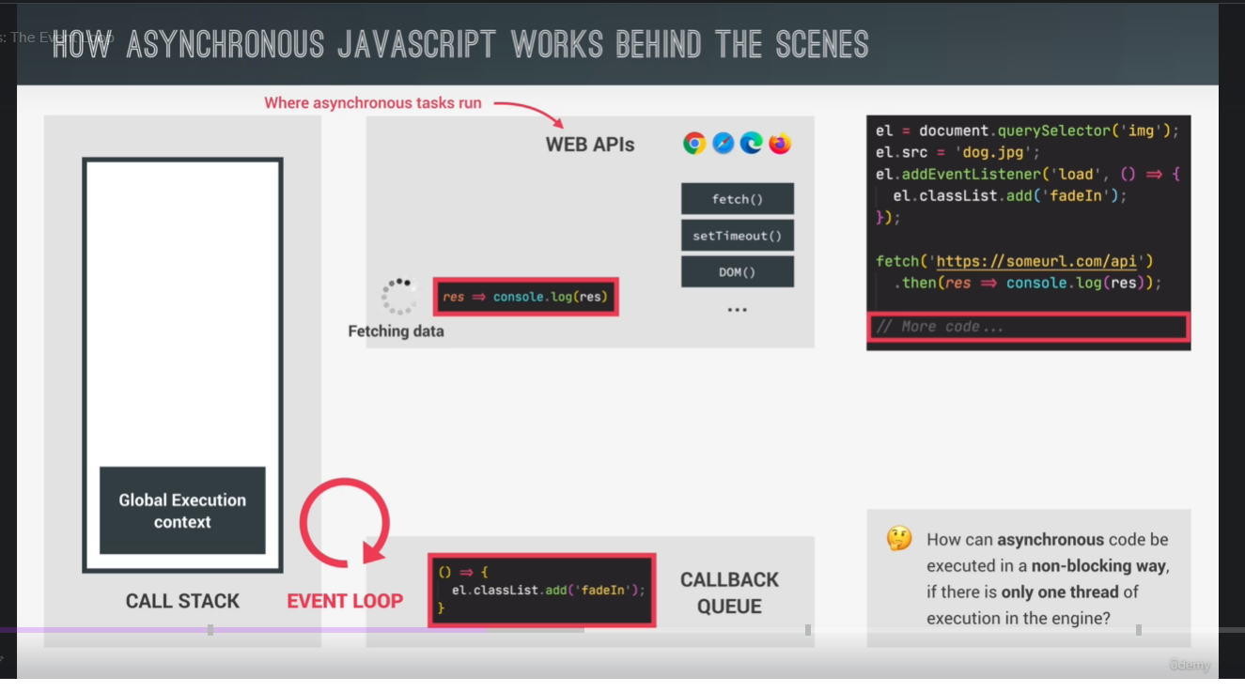Select the fetch() box in Web APIs
The height and width of the screenshot is (692, 1245).
737,199
